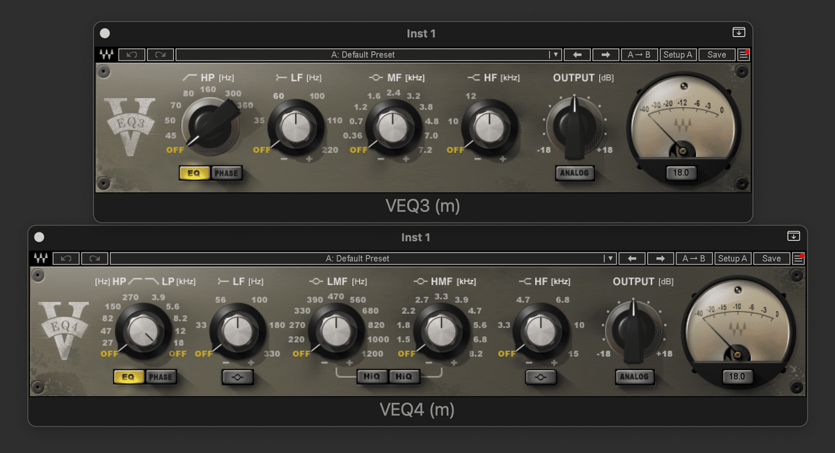
Task: Click the Undo icon in VEQ3 window
Action: 132,54
